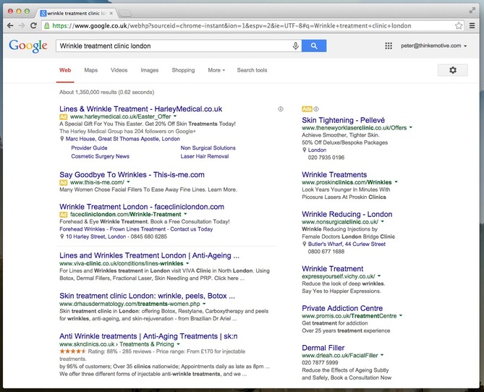The image size is (484, 392).
Task: Click location pin beside Butler's Wharf
Action: pos(305,244)
